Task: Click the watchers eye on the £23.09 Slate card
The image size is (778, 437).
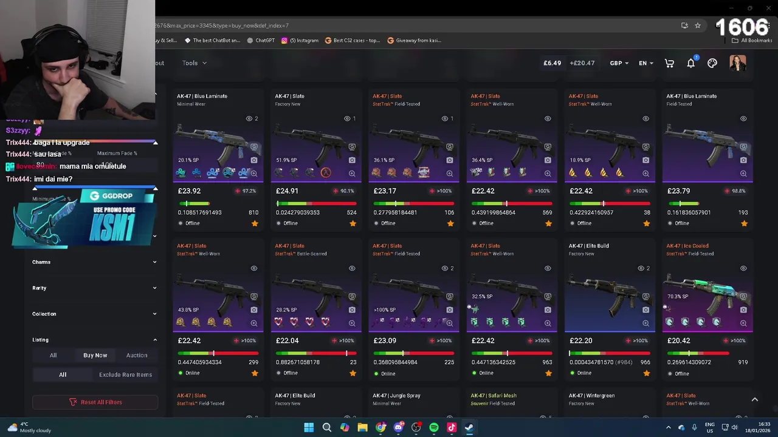Action: (x=445, y=268)
